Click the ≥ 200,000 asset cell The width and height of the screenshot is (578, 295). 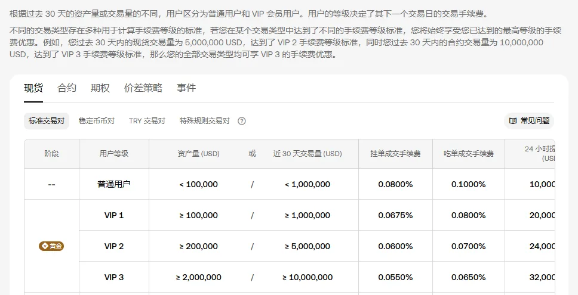click(199, 246)
